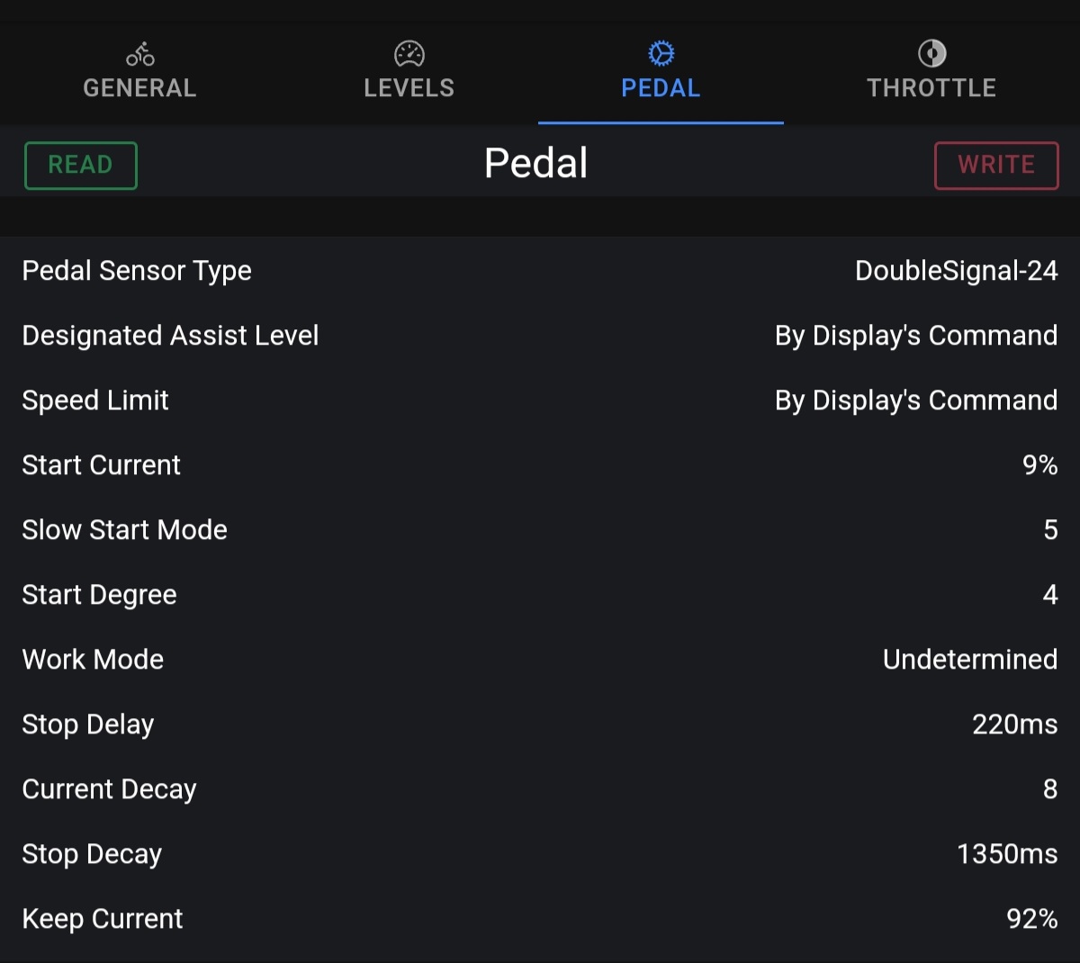This screenshot has width=1080, height=963.
Task: Click the half-circle icon above Throttle
Action: click(x=931, y=54)
